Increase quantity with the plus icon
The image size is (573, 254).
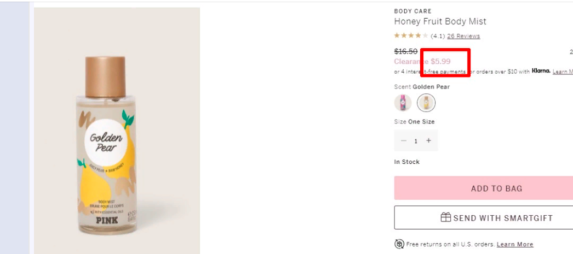tap(428, 141)
